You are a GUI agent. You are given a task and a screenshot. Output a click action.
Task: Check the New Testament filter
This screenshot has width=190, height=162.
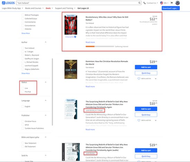click(x=22, y=143)
